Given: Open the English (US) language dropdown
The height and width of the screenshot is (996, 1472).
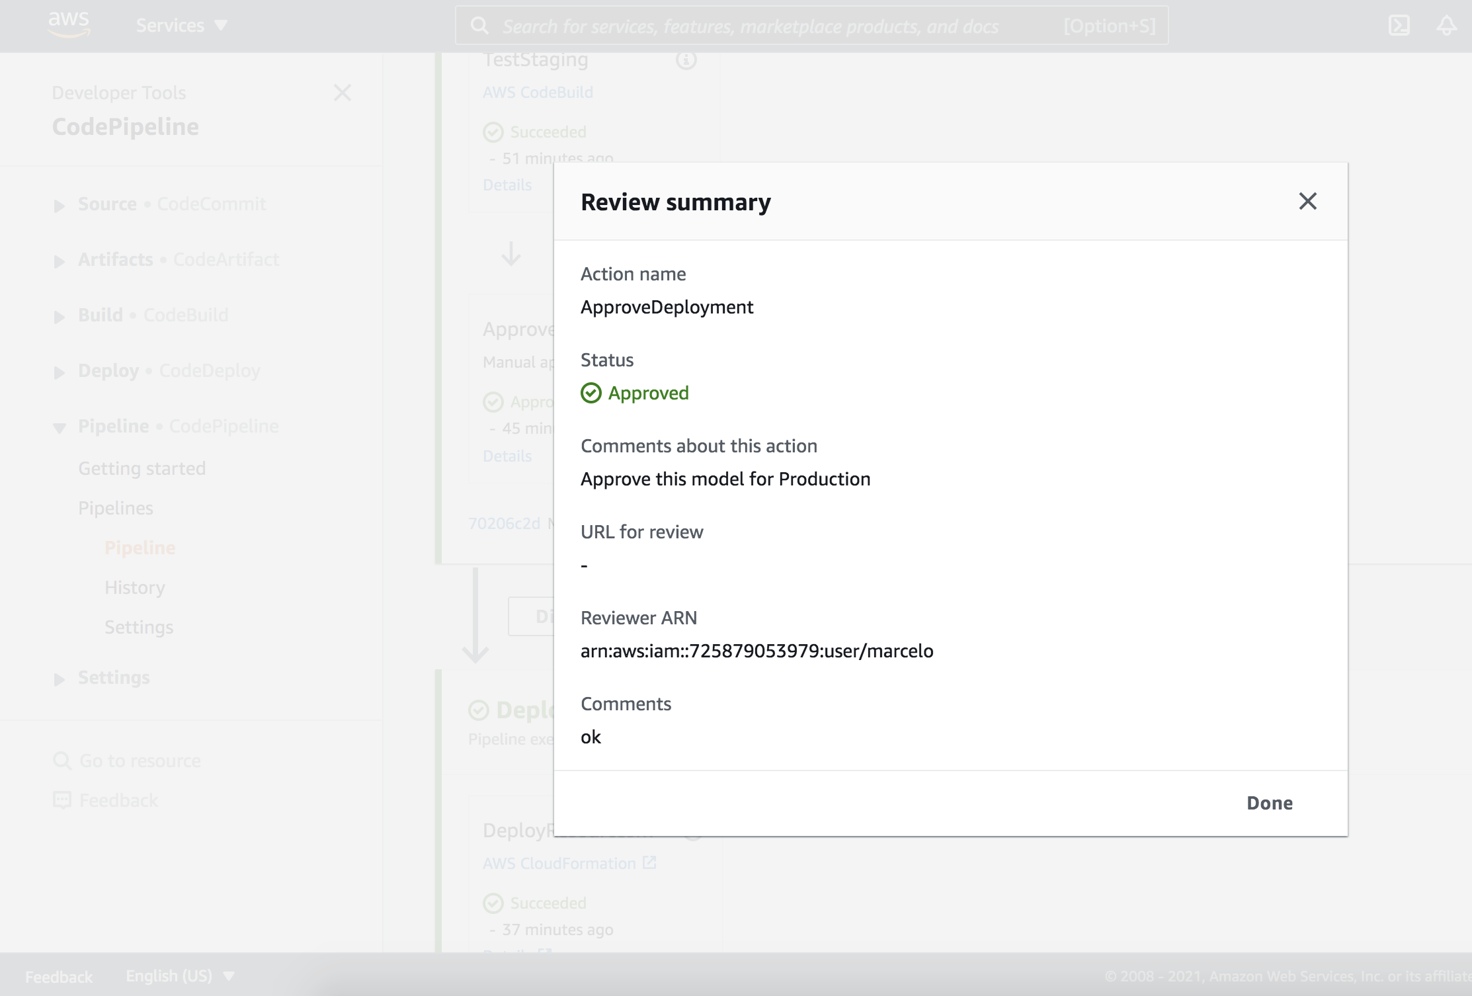Looking at the screenshot, I should tap(181, 976).
